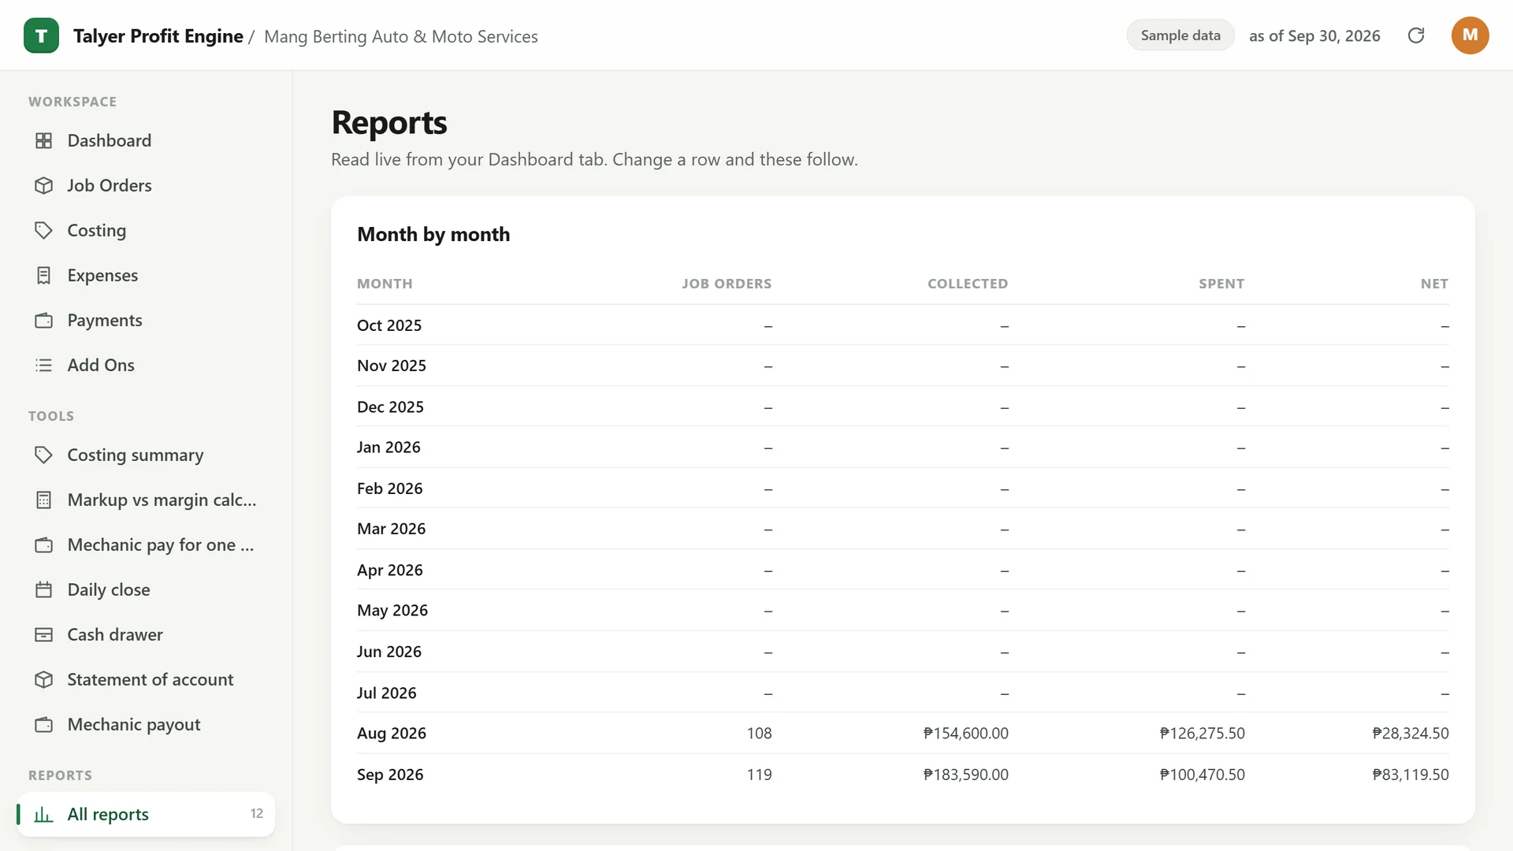
Task: Open the Costing section
Action: [x=146, y=230]
